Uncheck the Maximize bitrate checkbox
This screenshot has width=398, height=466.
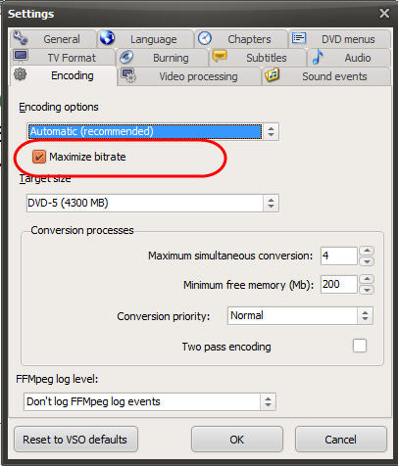coord(39,157)
